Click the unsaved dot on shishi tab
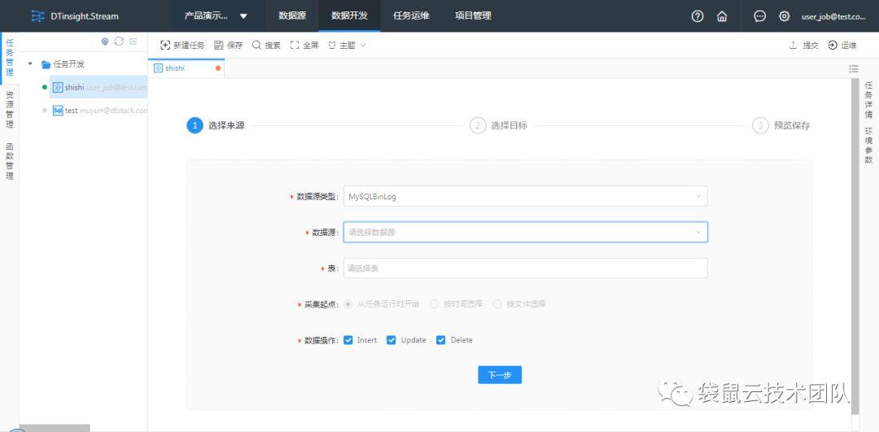879x432 pixels. coord(218,68)
